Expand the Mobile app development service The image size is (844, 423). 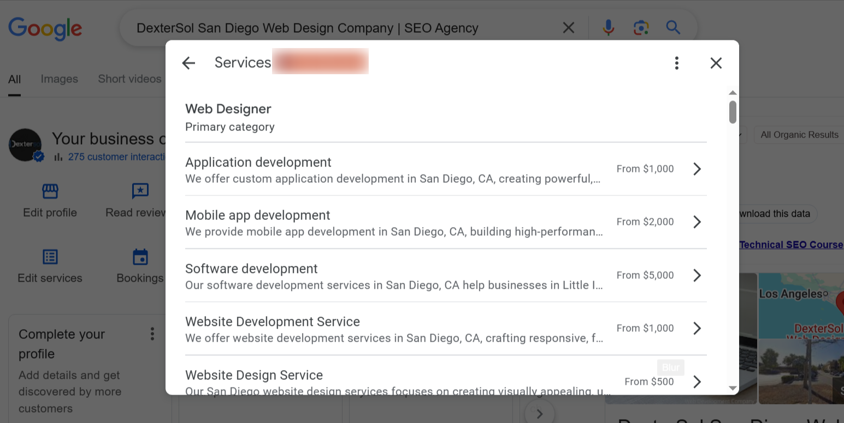point(446,222)
